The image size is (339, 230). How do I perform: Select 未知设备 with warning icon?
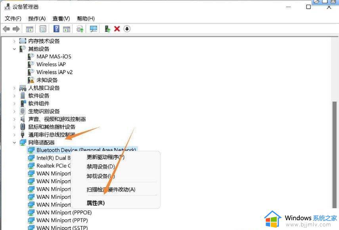tap(47, 80)
